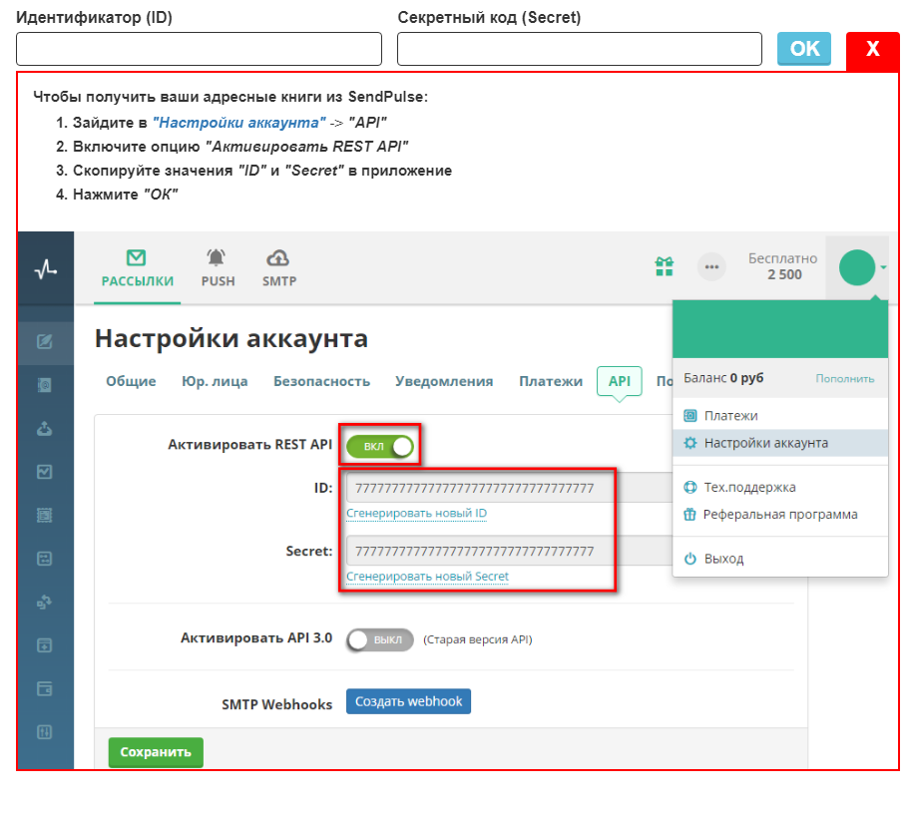Image resolution: width=917 pixels, height=816 pixels.
Task: Click the (Старая версия API) note
Action: (x=478, y=639)
